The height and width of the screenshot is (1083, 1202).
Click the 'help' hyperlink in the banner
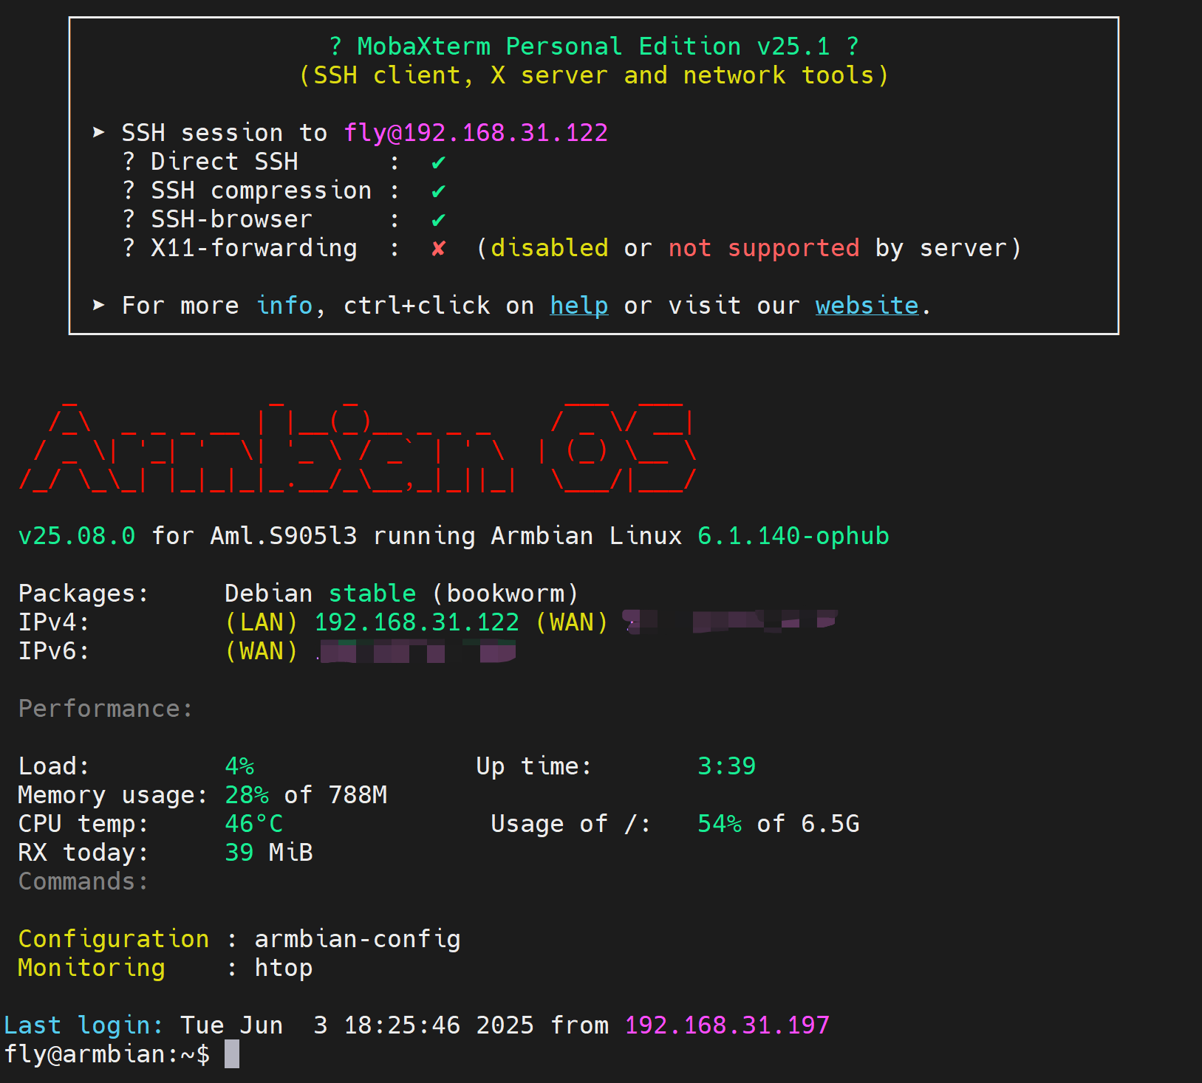click(x=579, y=306)
